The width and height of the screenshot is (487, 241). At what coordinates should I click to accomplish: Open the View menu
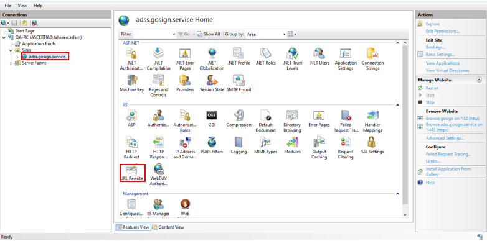[x=22, y=6]
